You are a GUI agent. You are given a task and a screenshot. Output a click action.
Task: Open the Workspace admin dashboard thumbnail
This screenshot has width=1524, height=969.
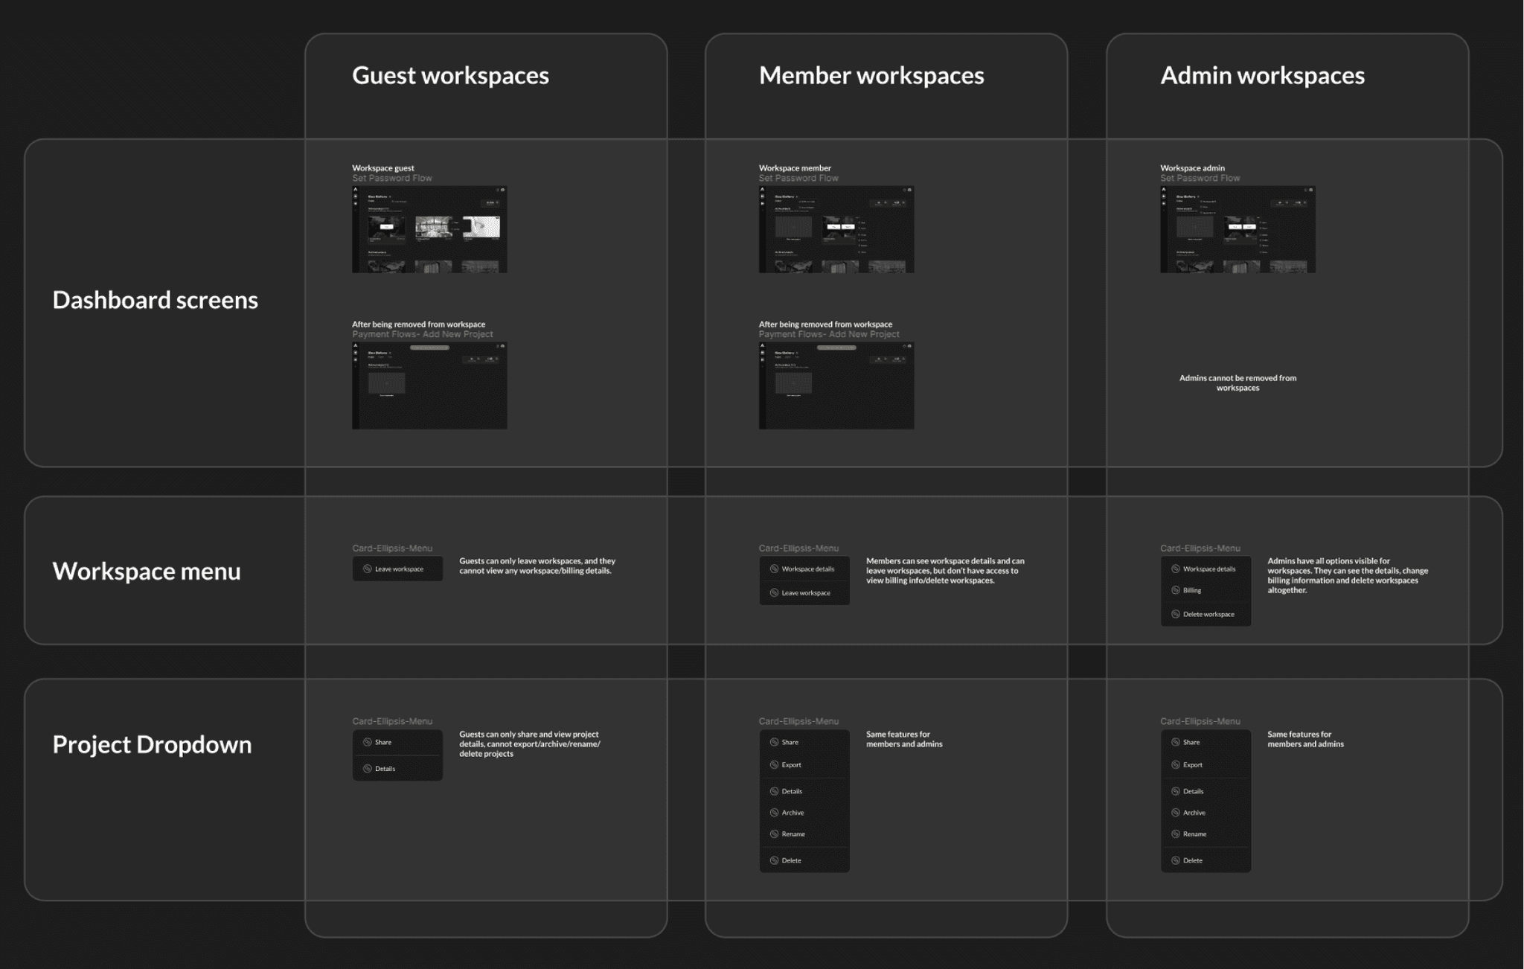1238,229
